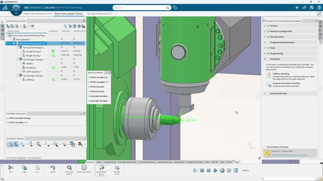
Task: Search in Activities Process View magnifier
Action: pyautogui.click(x=65, y=26)
